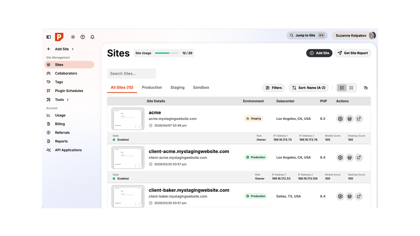Toggle light/dark theme sun icon

pyautogui.click(x=73, y=37)
